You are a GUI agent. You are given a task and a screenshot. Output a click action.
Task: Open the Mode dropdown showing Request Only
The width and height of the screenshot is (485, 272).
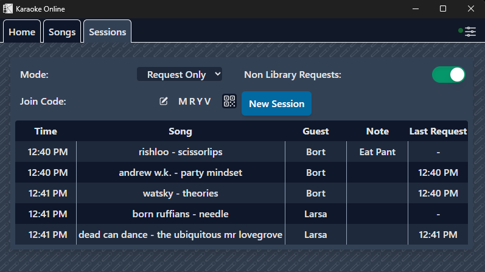tap(180, 74)
